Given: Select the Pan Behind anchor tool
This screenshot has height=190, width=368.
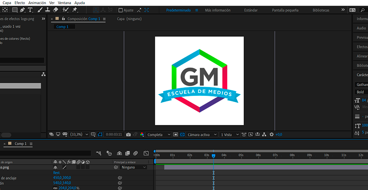Looking at the screenshot, I should tap(5, 10).
